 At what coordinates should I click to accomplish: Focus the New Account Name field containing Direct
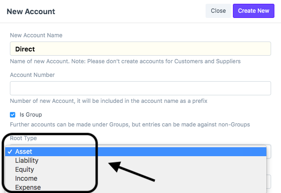click(x=140, y=49)
